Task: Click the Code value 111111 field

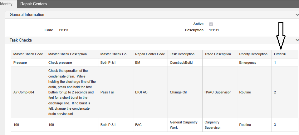Action: coord(63,30)
